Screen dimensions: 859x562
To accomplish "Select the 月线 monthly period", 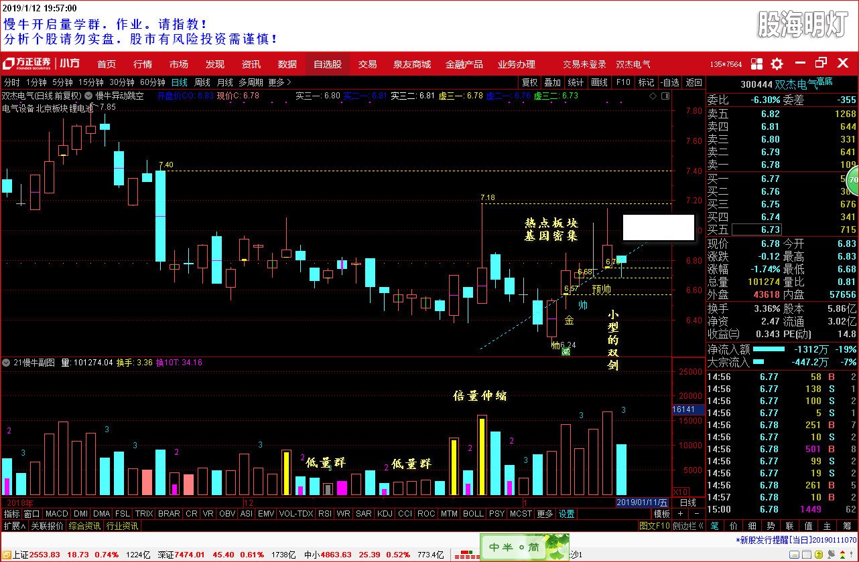I will point(225,82).
